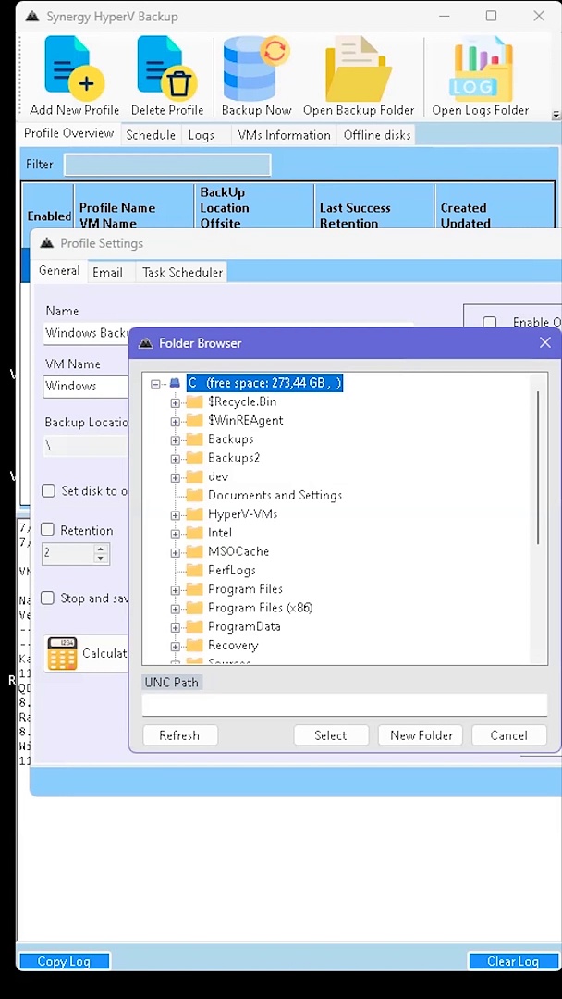The image size is (562, 999).
Task: Click the New Folder button
Action: (x=421, y=735)
